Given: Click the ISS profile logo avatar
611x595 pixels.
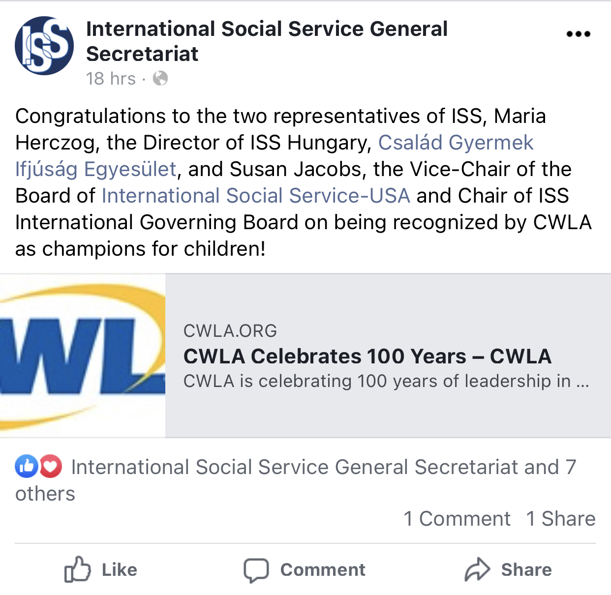Looking at the screenshot, I should (44, 46).
